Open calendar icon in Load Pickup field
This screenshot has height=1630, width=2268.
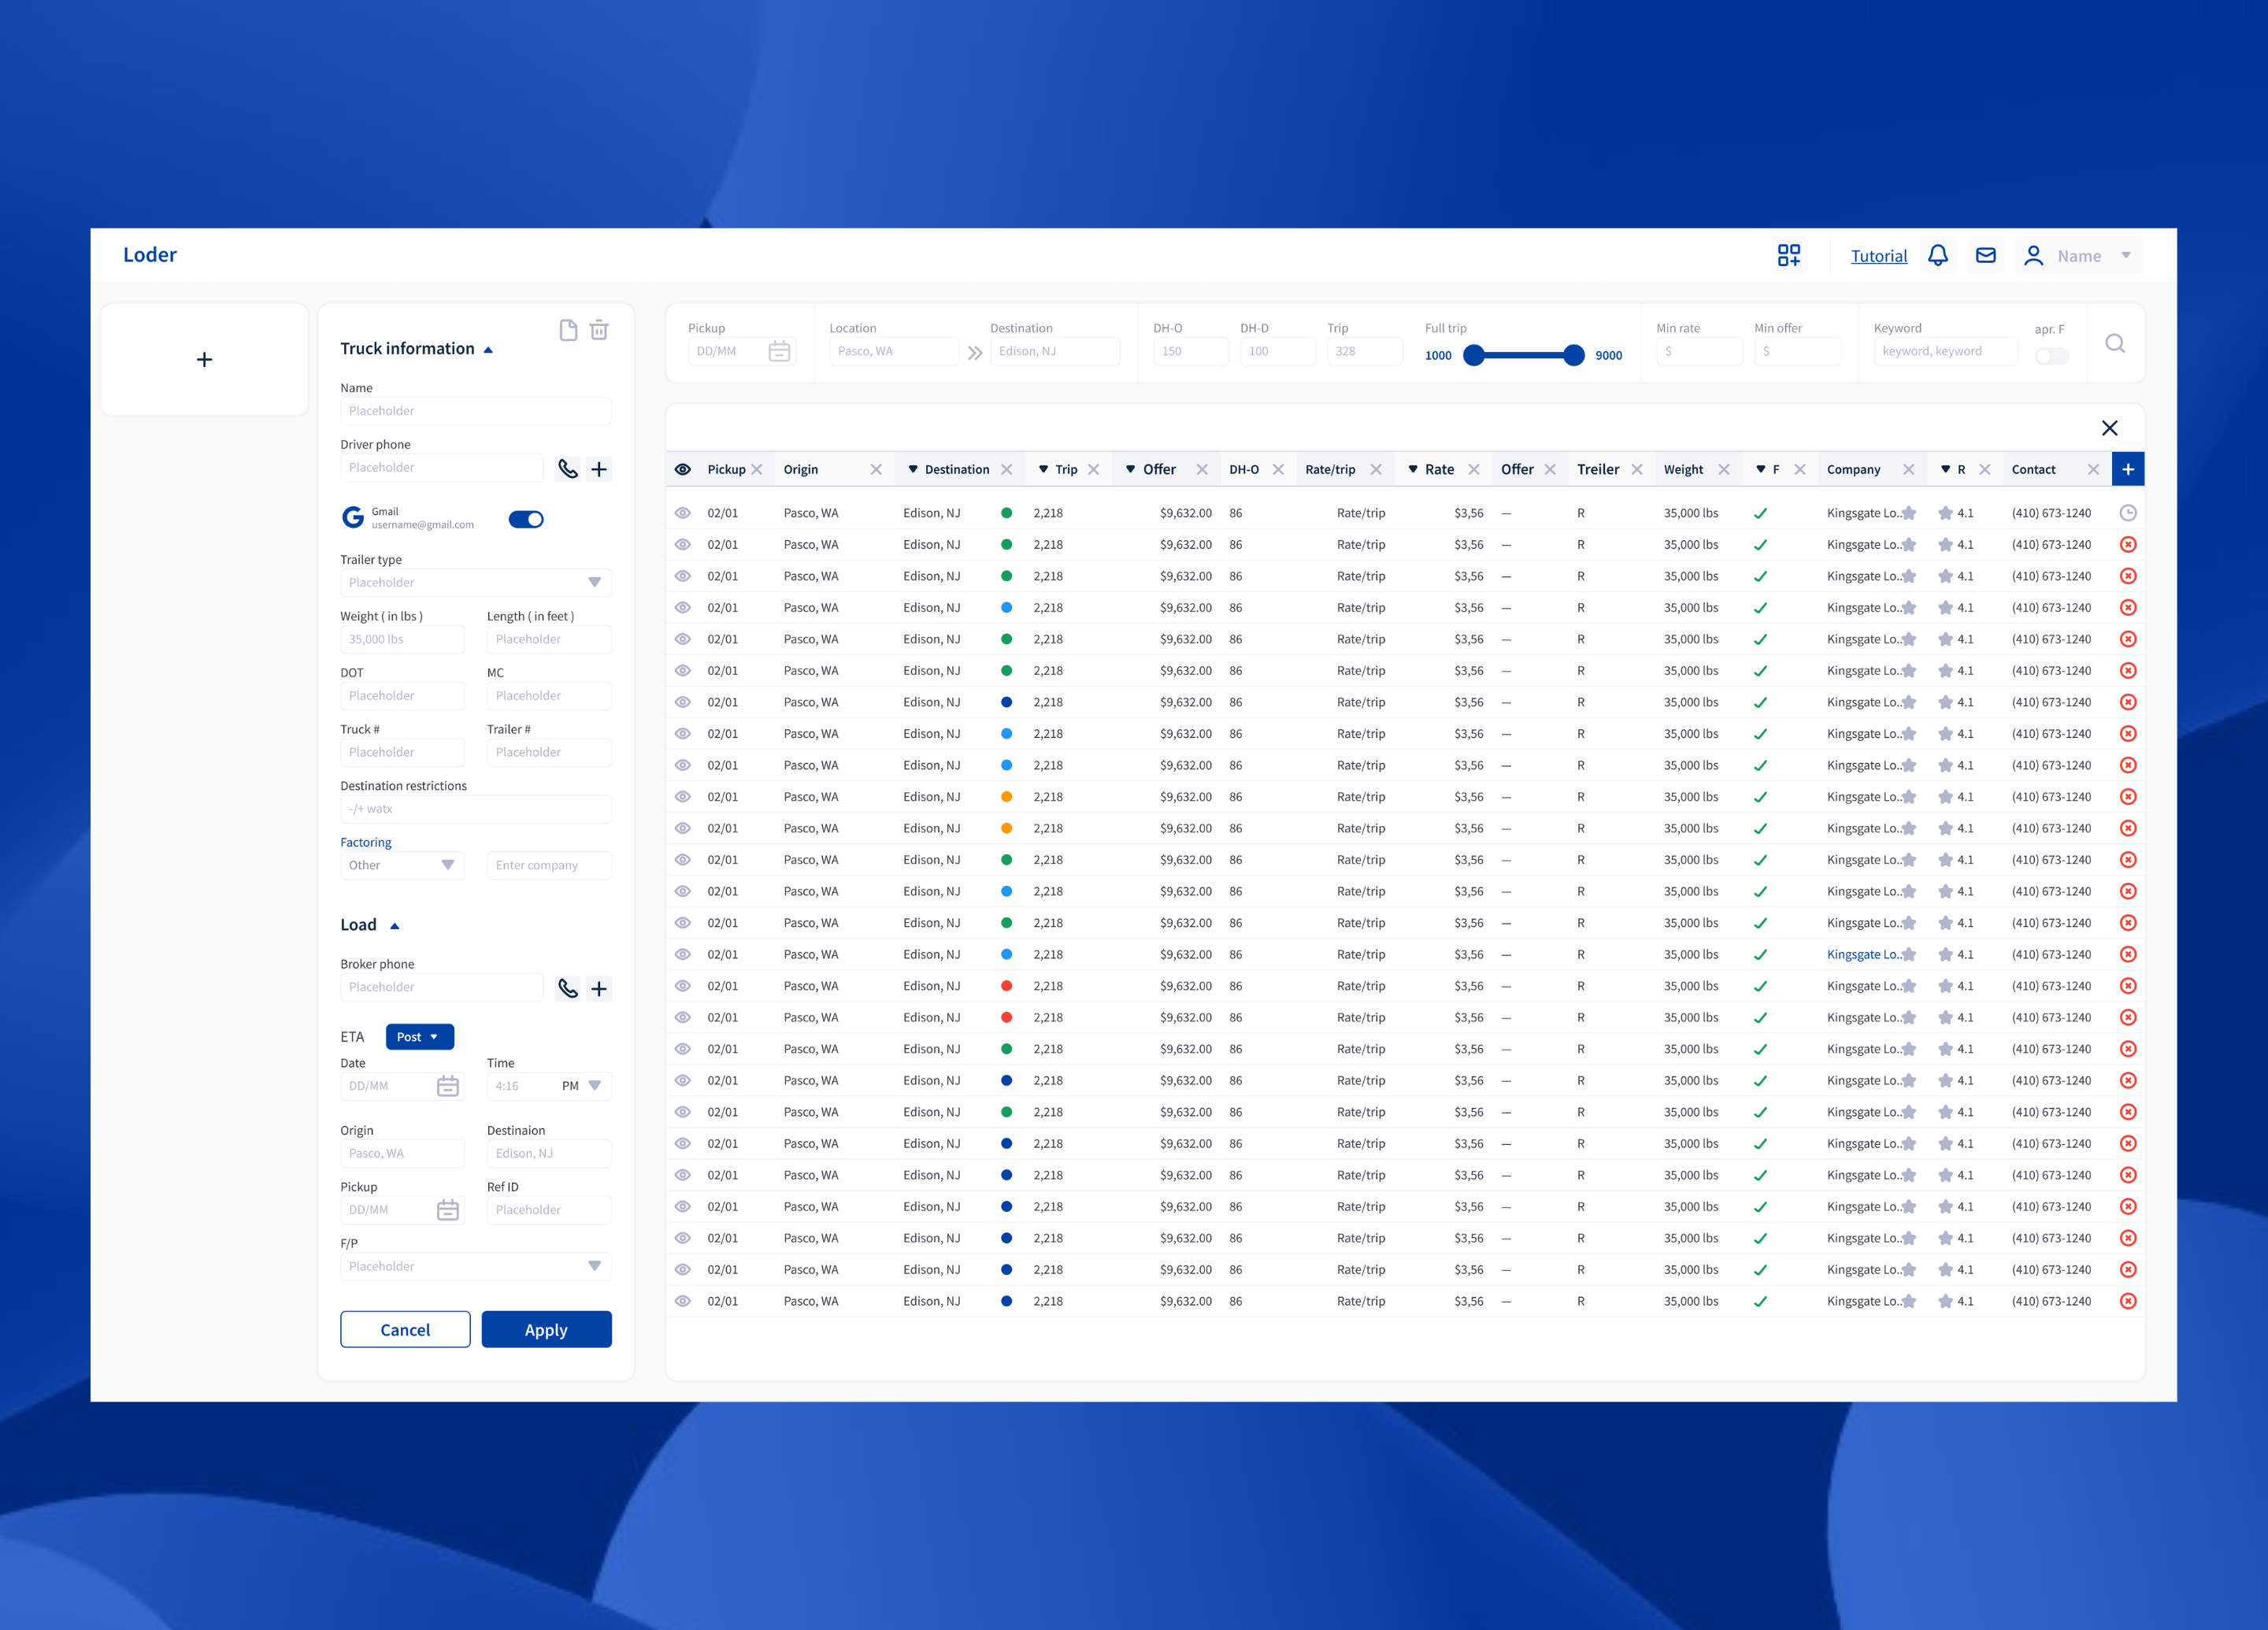[448, 1210]
